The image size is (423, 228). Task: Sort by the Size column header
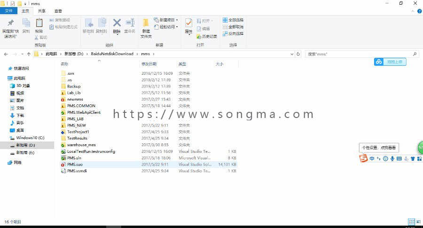click(x=219, y=64)
